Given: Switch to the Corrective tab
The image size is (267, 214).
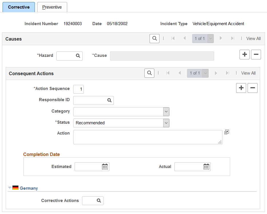Looking at the screenshot, I should (19, 7).
